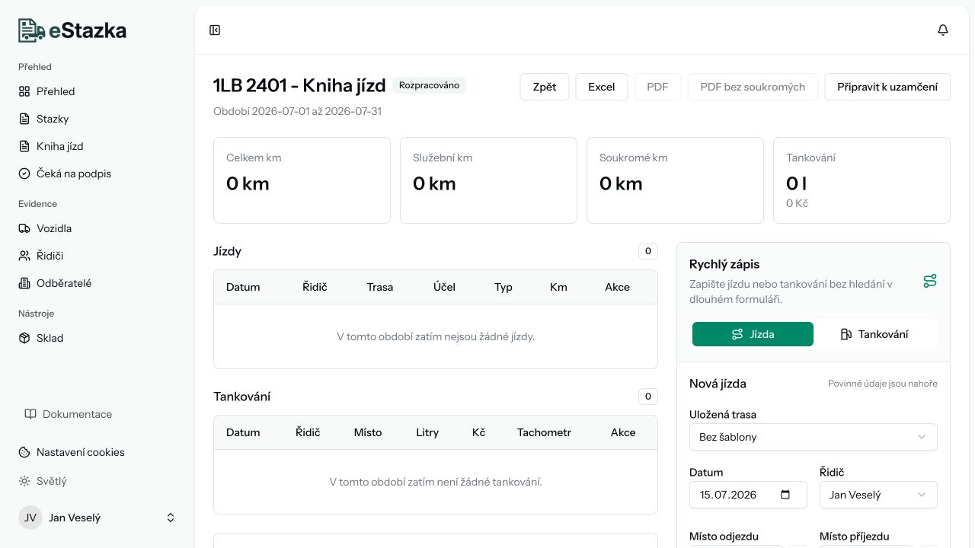The height and width of the screenshot is (548, 975).
Task: Click the Tachometr column header
Action: 544,432
